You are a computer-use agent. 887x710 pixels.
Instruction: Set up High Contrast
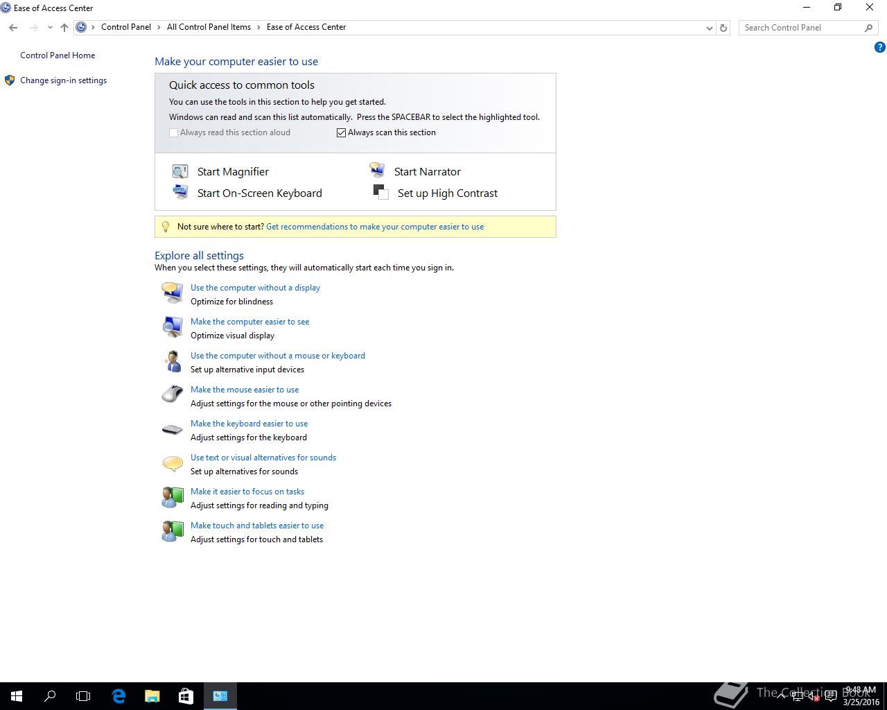click(448, 193)
